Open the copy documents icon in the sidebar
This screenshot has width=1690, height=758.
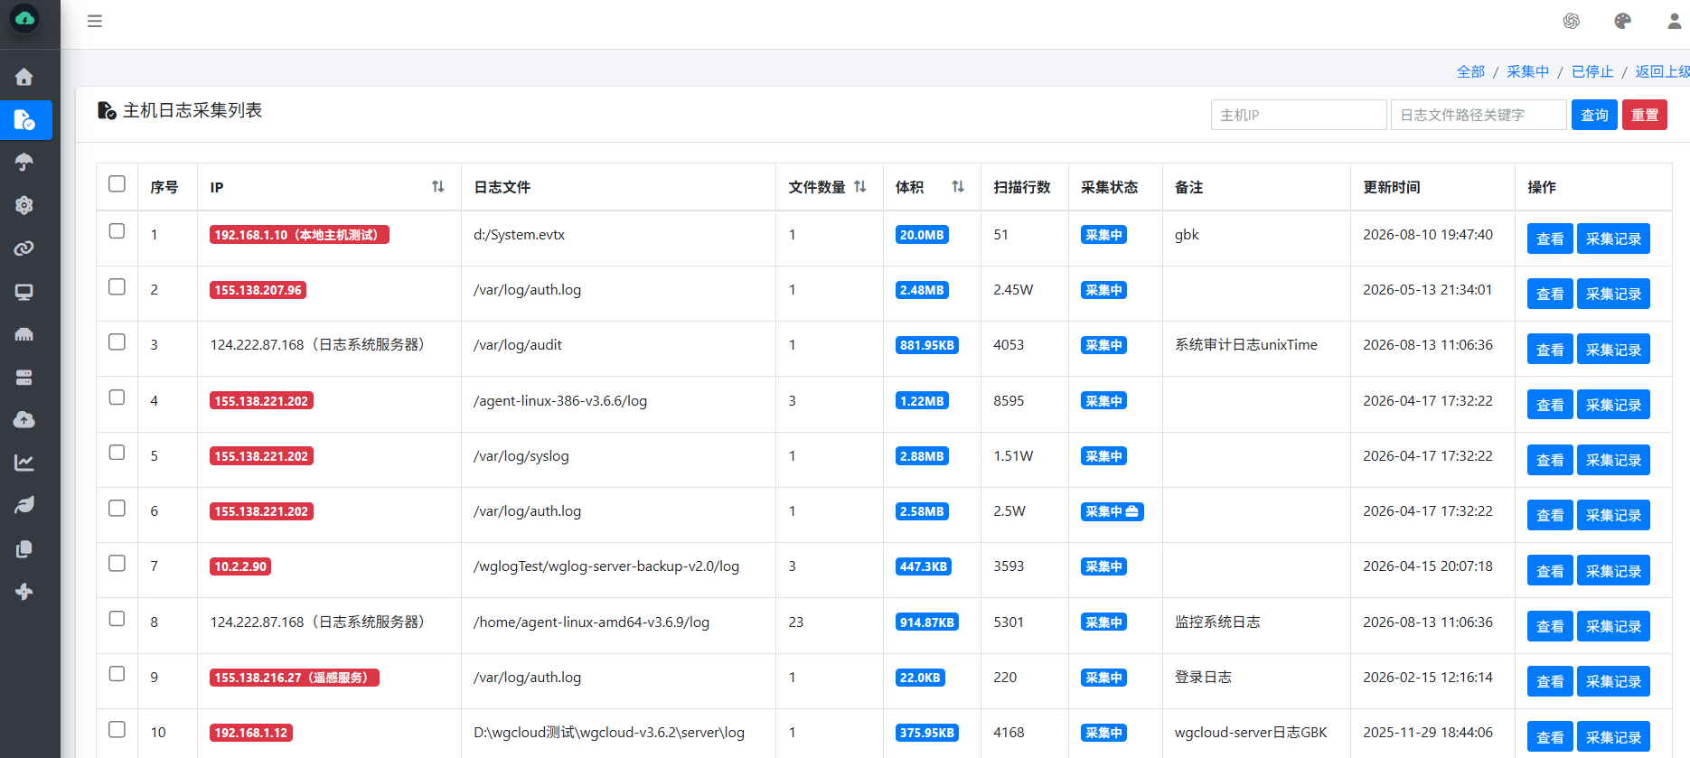[x=24, y=549]
